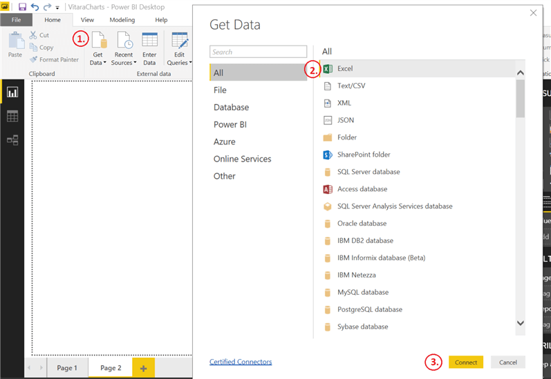Select SQL Server database connector
551x379 pixels.
pyautogui.click(x=418, y=172)
